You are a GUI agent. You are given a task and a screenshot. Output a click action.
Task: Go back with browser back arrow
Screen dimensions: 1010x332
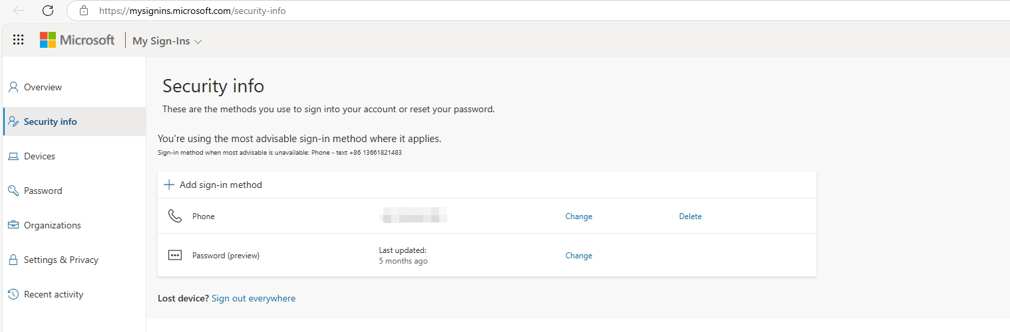coord(19,11)
